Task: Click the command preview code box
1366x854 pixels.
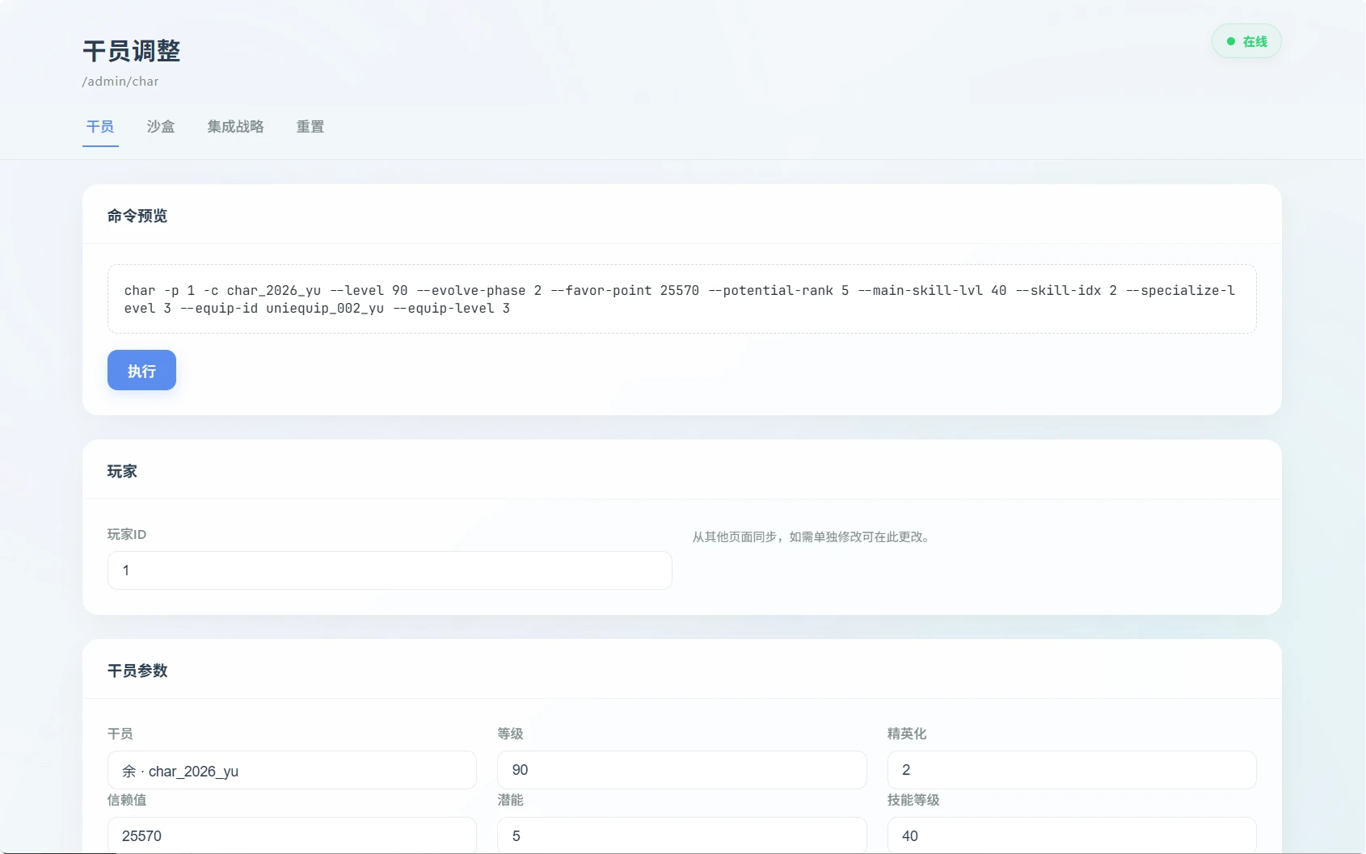Action: click(x=681, y=299)
